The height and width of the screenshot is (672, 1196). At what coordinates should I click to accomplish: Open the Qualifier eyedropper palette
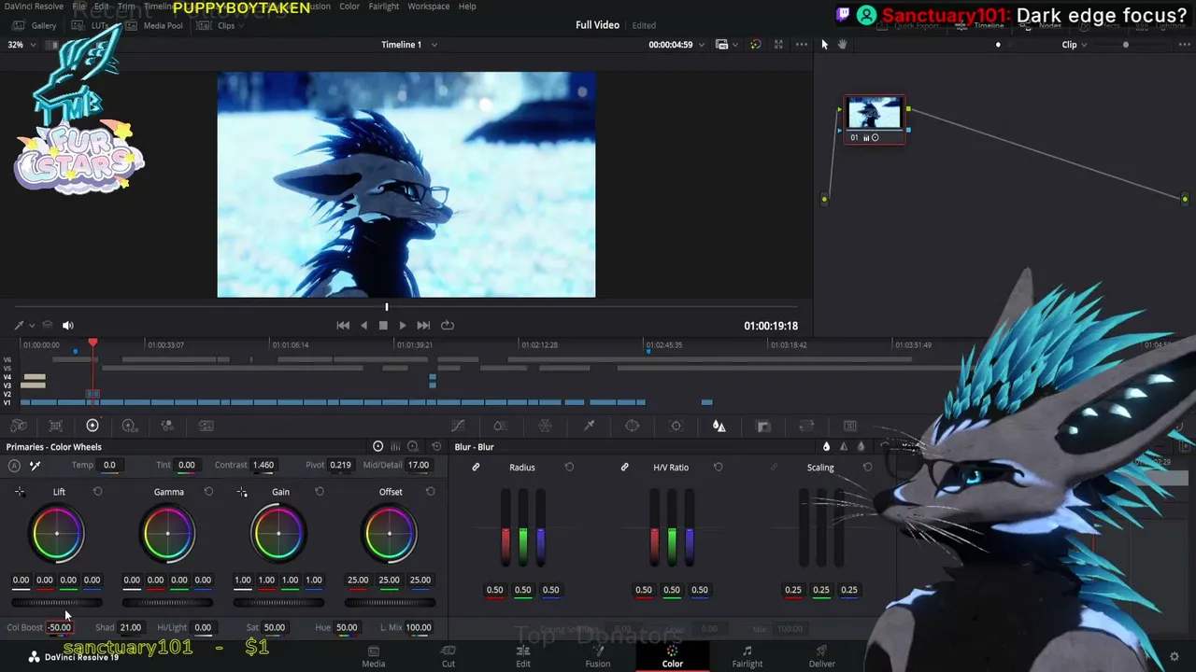click(589, 426)
